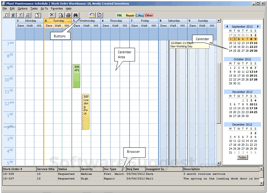
Task: Switch to the 31-day month view icon
Action: tap(28, 15)
